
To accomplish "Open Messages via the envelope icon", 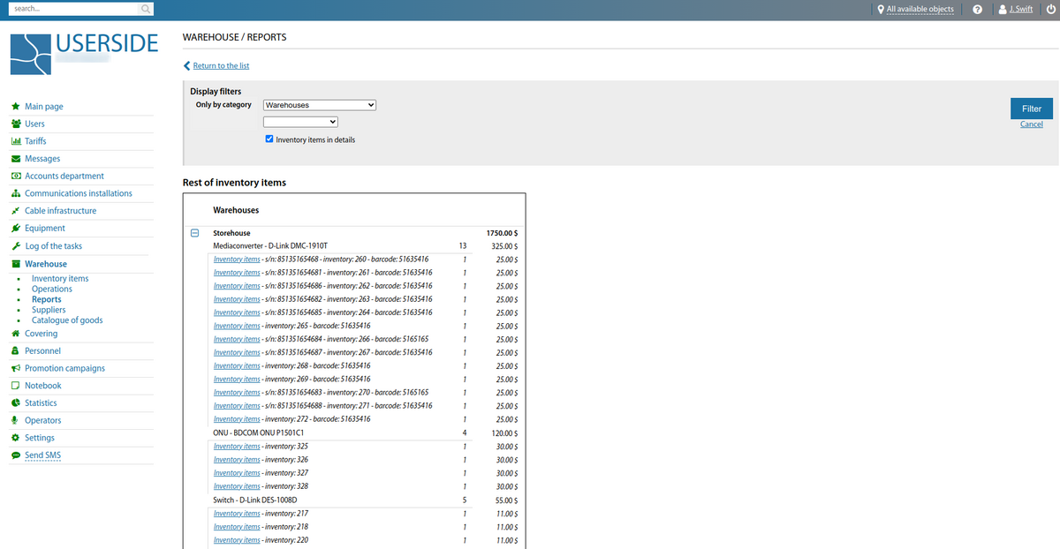I will [16, 158].
